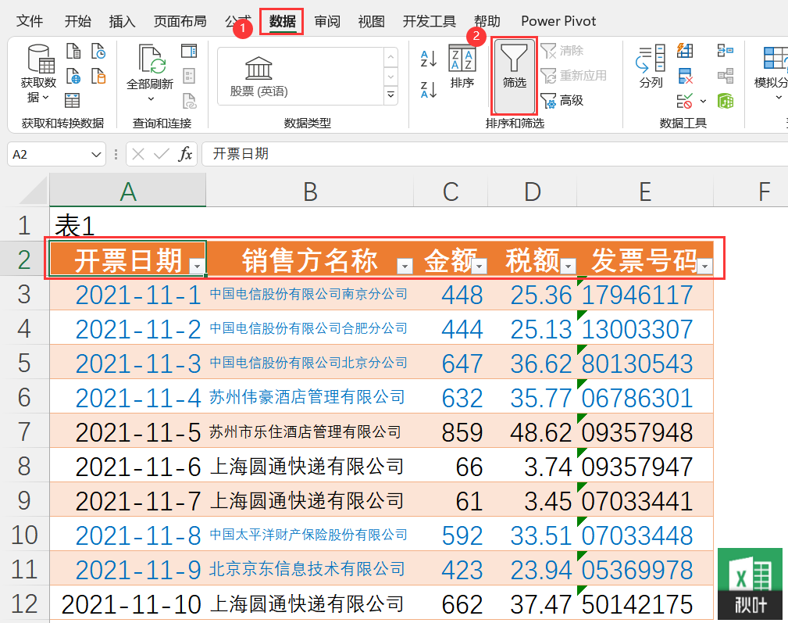788x623 pixels.
Task: Expand the data types gallery more arrow
Action: point(391,95)
